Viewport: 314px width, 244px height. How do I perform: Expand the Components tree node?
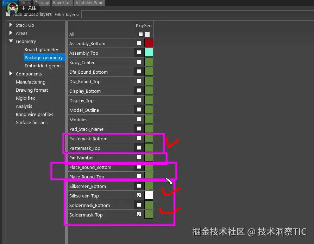(x=11, y=74)
